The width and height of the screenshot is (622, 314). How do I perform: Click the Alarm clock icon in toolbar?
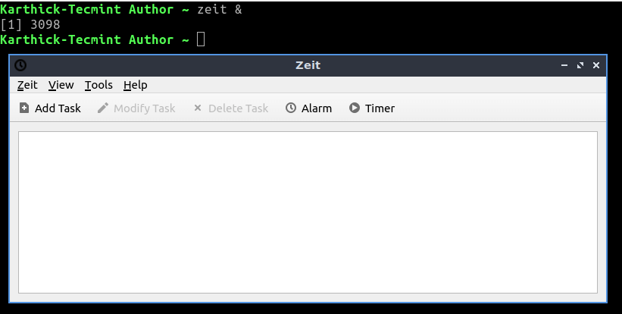(291, 108)
